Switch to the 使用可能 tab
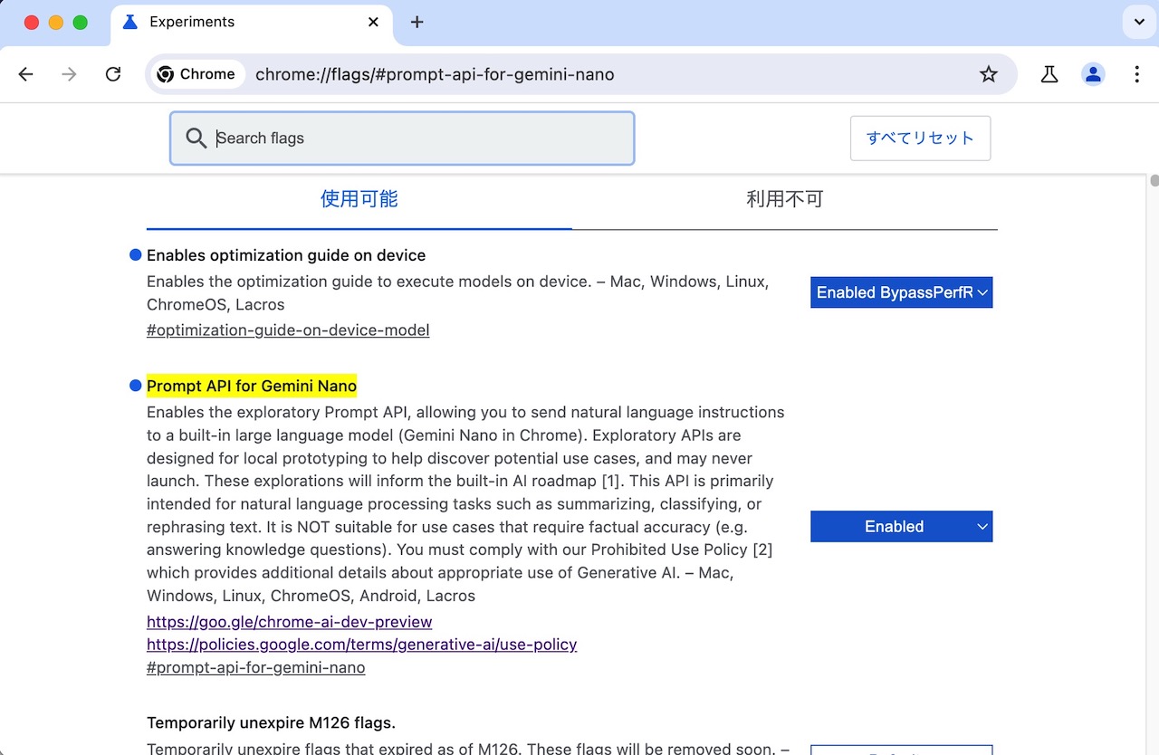Screen dimensions: 1159x755 359,199
